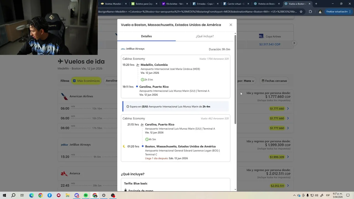Open the Hora sort dropdown
The width and height of the screenshot is (354, 199).
pyautogui.click(x=246, y=81)
